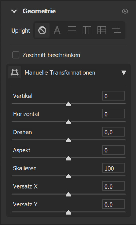Collapse the Geometrie panel chevron
Viewport: 136px width, 225px height.
[x=14, y=11]
